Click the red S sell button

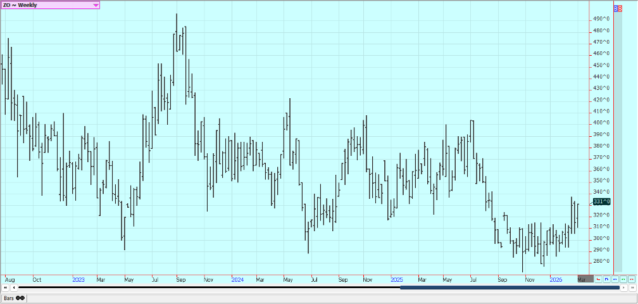point(620,8)
